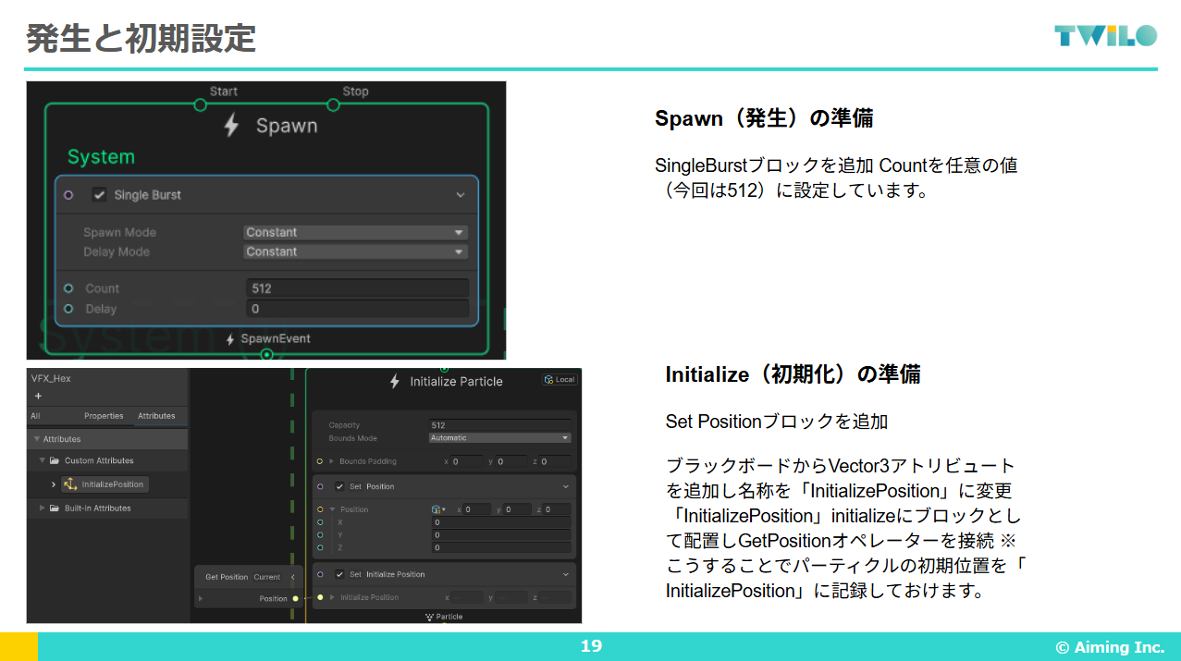Click the Custom Attributes folder icon
The height and width of the screenshot is (661, 1181).
coord(55,460)
